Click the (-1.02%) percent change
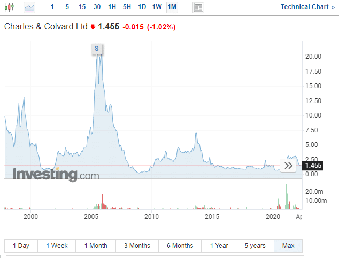This screenshot has height=258, width=339. (x=161, y=27)
